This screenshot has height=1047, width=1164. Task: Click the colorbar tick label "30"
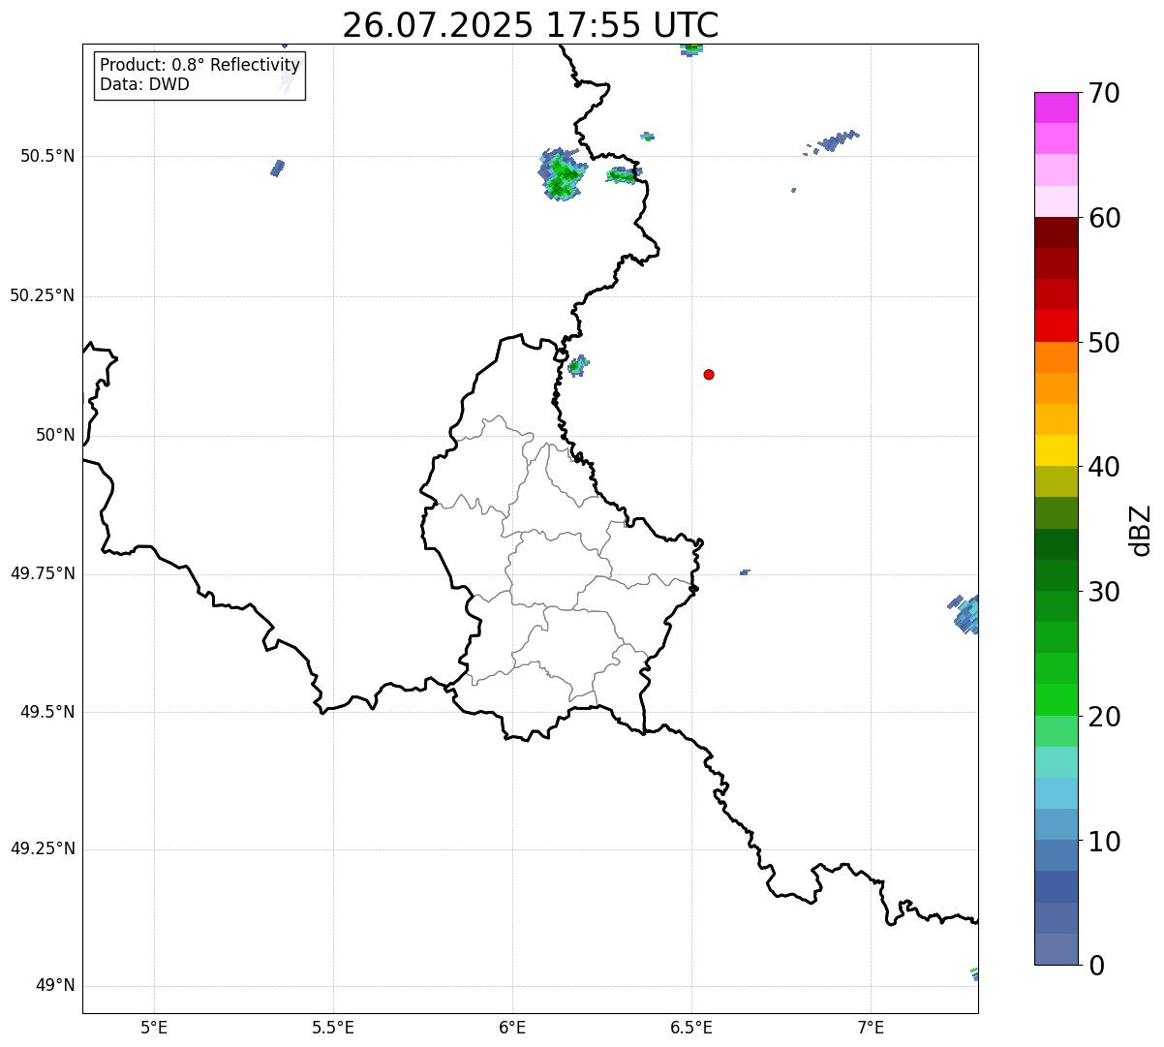tap(1104, 592)
